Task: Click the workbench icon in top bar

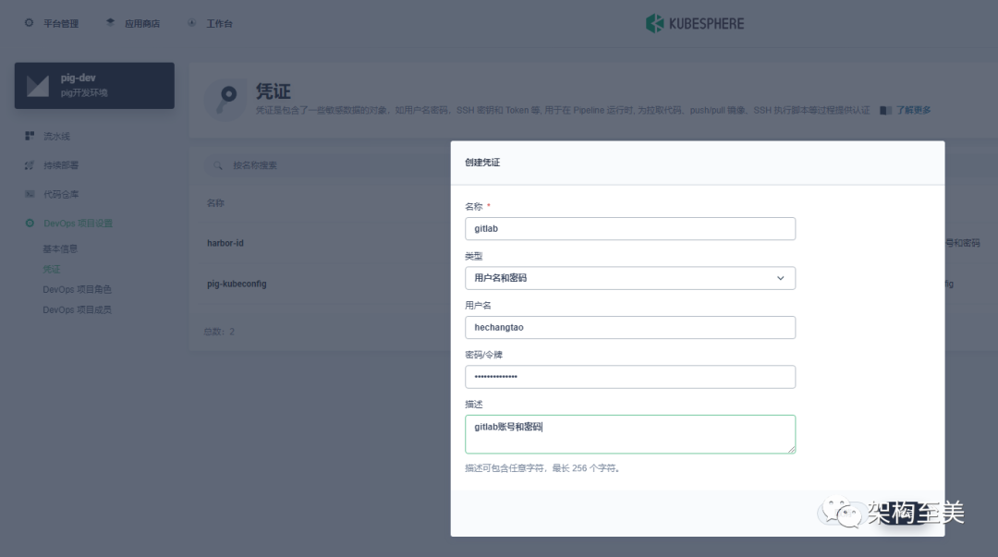Action: tap(192, 23)
